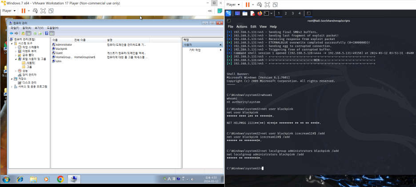
Task: Toggle unity mode icon in Kali VM player
Action: click(x=276, y=4)
